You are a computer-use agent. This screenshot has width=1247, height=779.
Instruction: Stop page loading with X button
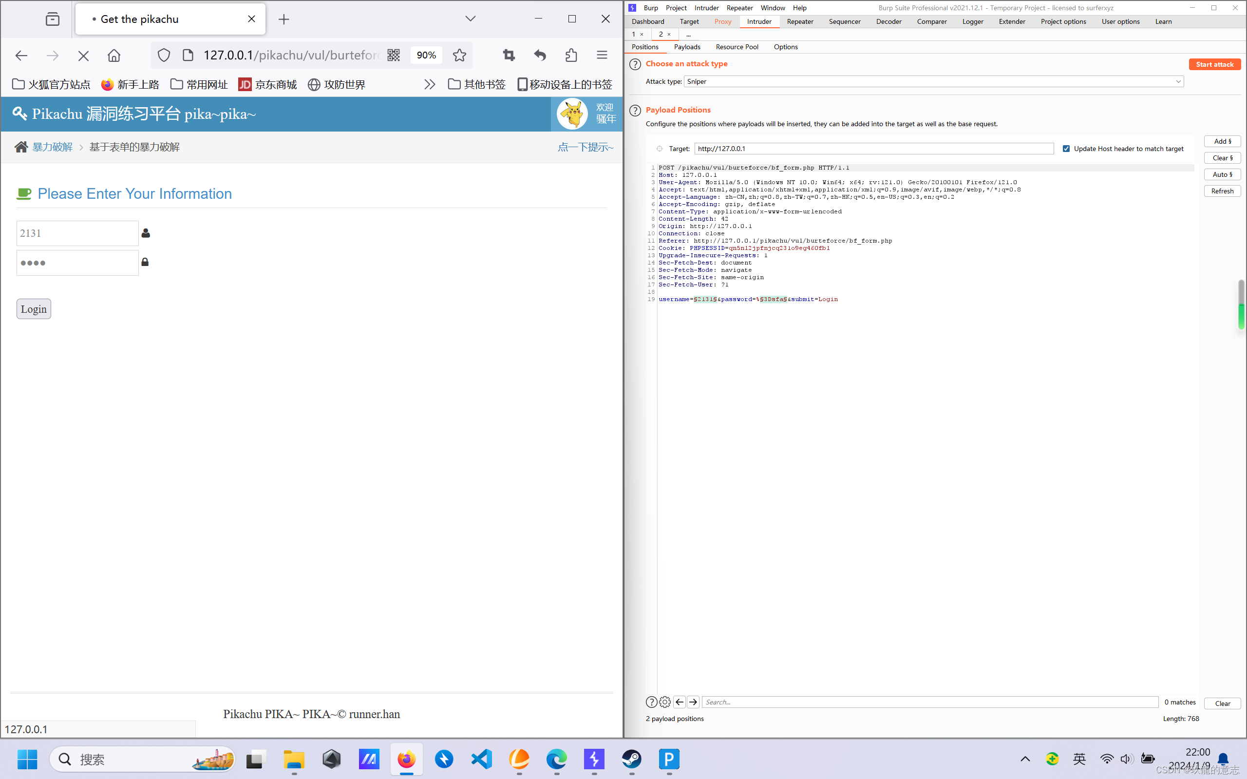click(x=83, y=55)
